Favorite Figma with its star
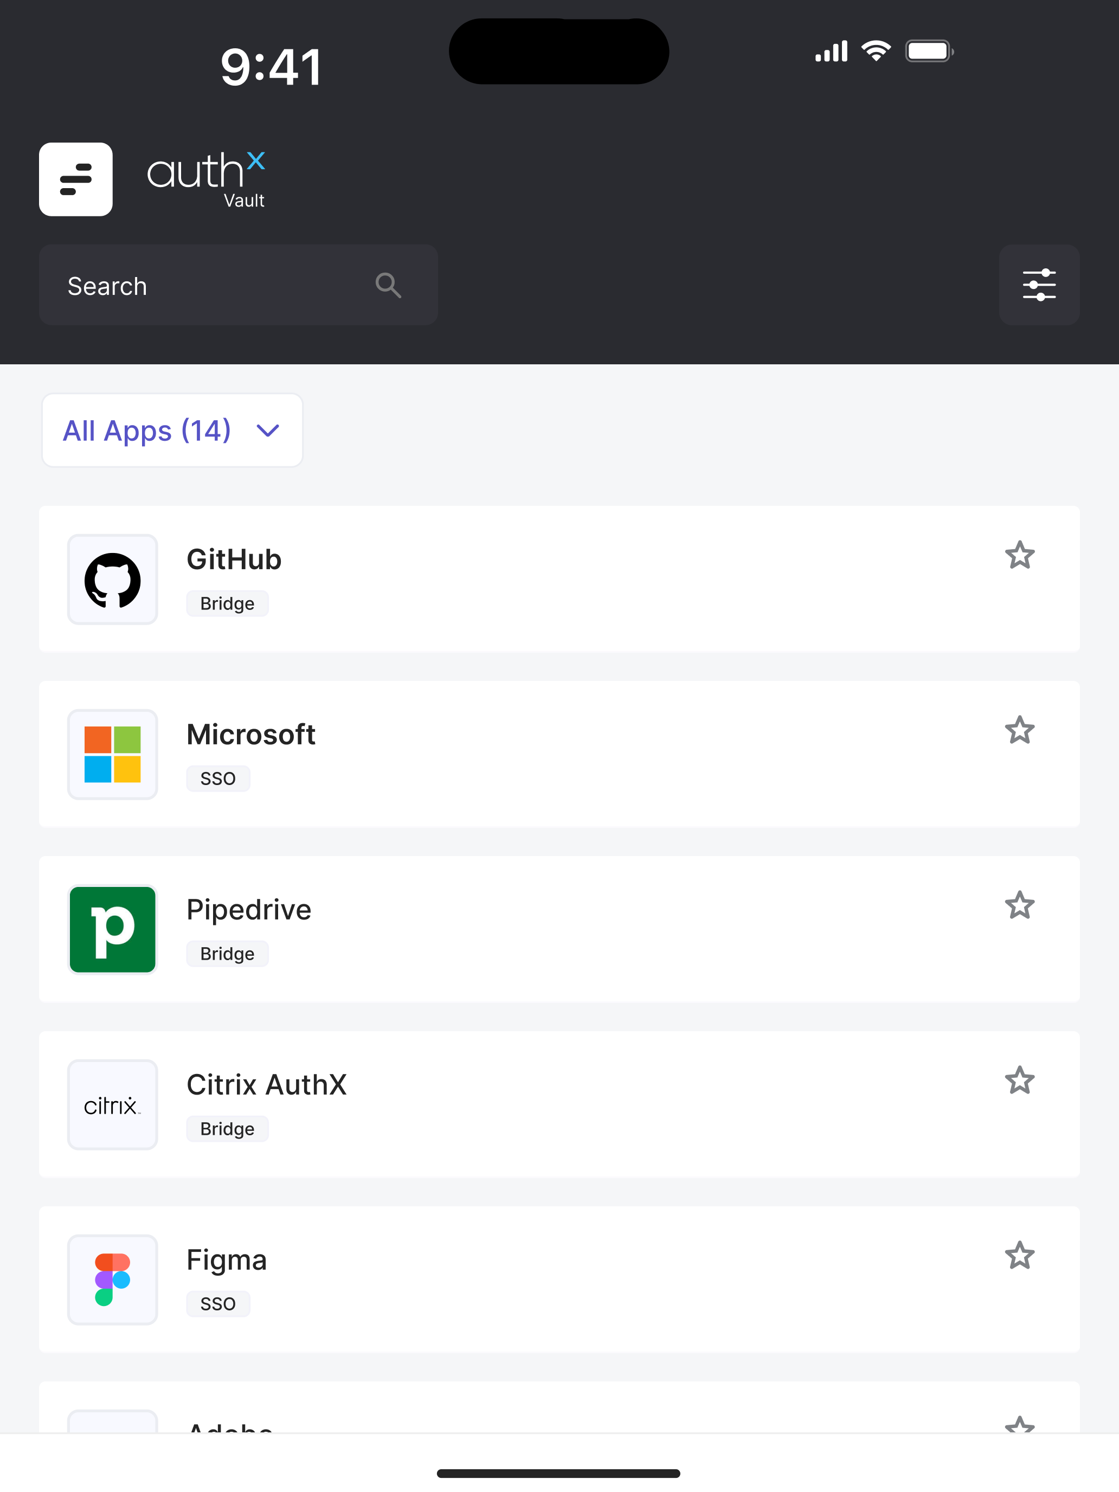 click(x=1019, y=1256)
